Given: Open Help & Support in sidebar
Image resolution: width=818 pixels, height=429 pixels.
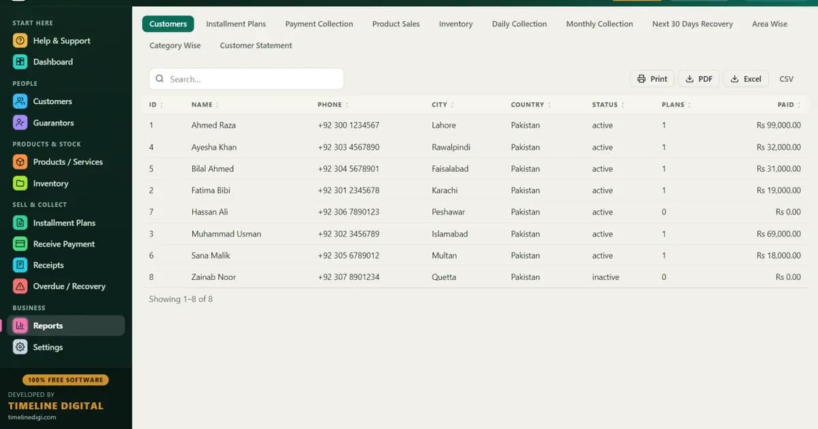Looking at the screenshot, I should coord(66,41).
